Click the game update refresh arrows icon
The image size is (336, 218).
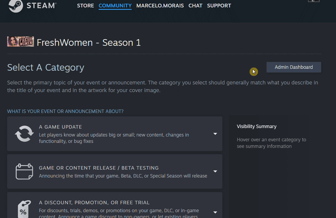[24, 134]
